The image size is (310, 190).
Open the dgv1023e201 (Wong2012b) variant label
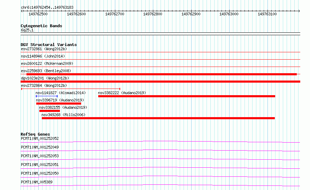[45, 78]
